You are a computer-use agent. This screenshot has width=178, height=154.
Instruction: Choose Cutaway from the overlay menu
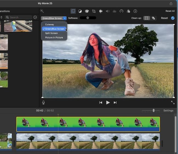(x=50, y=24)
